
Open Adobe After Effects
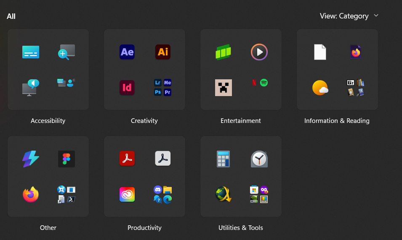pyautogui.click(x=127, y=52)
